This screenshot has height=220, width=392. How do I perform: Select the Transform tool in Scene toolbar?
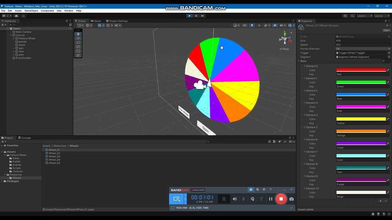pyautogui.click(x=78, y=55)
